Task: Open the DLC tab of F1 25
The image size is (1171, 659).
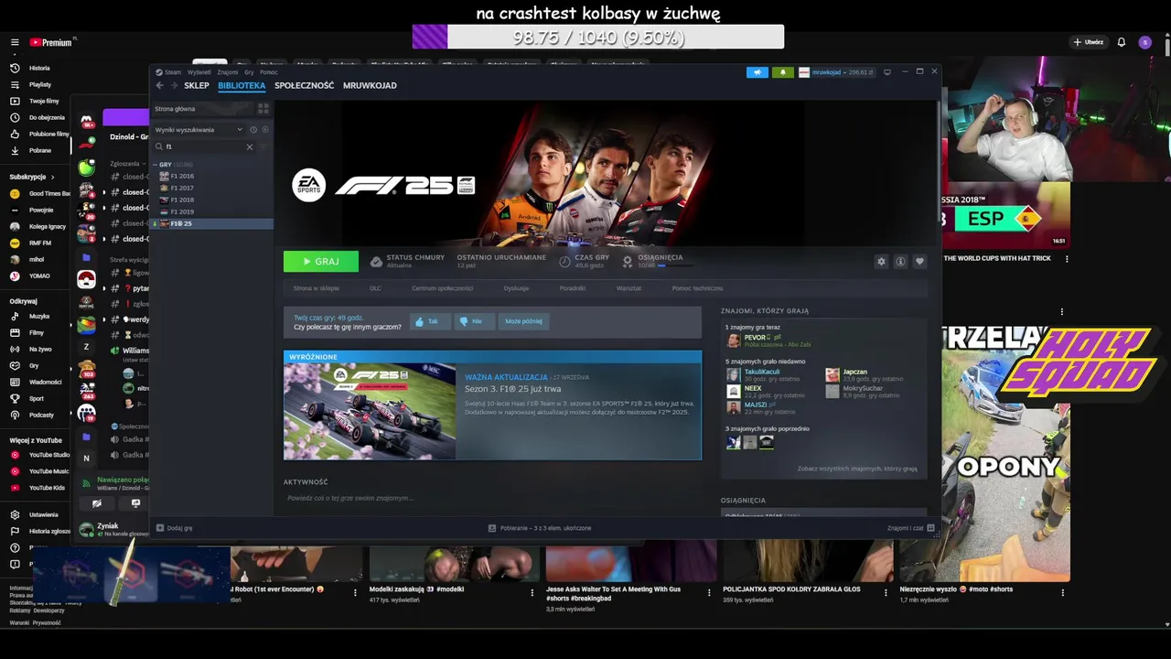Action: 375,288
